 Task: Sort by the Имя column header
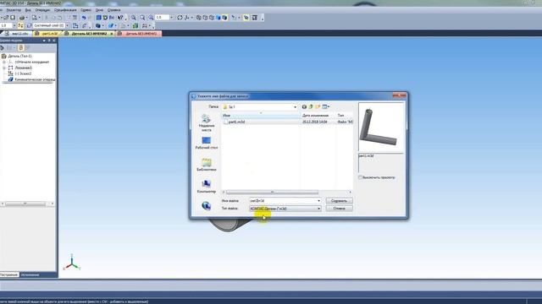tap(261, 115)
